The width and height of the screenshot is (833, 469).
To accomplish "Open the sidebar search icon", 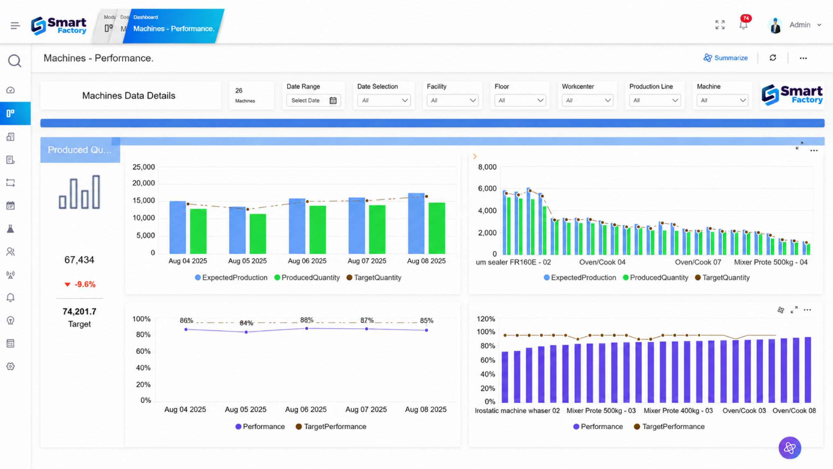I will coord(15,61).
